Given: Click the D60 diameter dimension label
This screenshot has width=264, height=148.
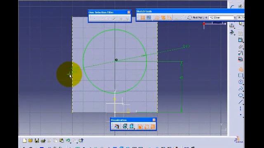Looking at the screenshot, I should point(186,46).
